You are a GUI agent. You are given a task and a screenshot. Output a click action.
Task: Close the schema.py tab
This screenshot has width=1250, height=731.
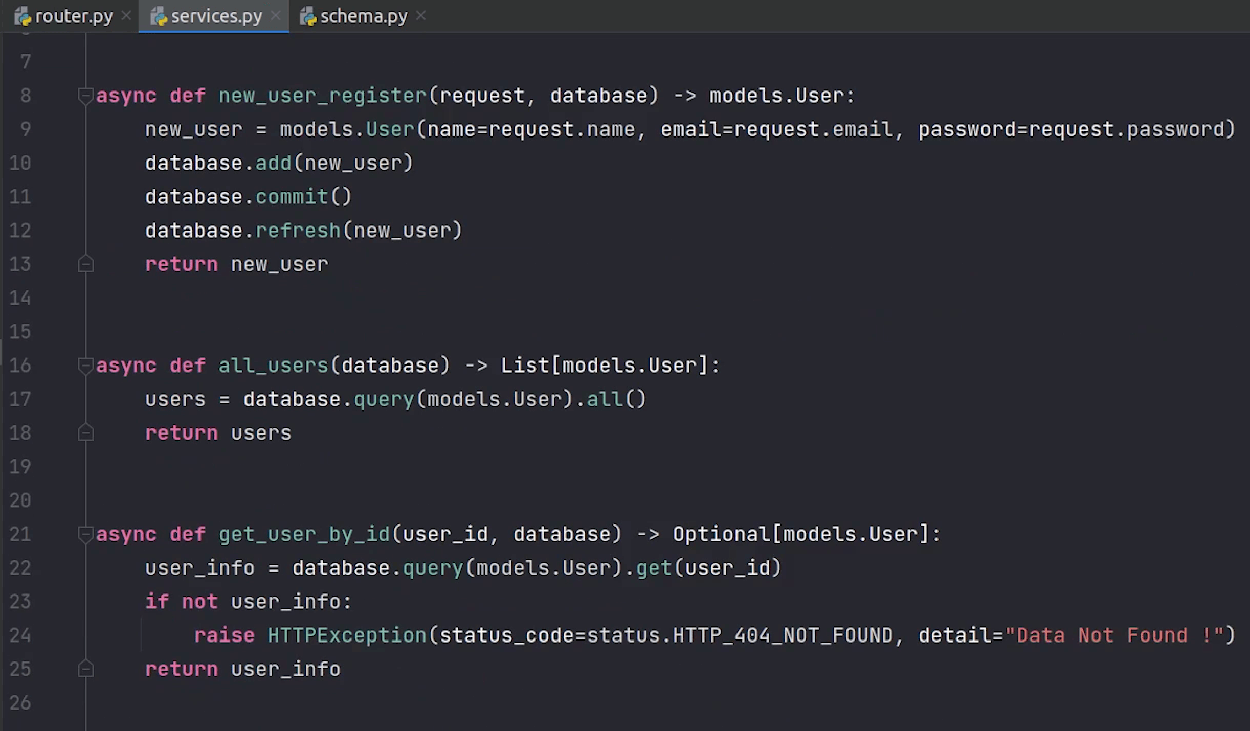pyautogui.click(x=421, y=16)
